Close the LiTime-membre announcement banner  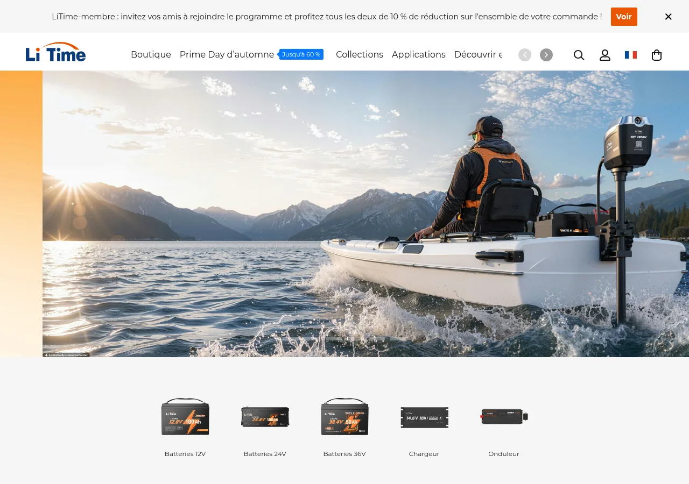pos(669,17)
